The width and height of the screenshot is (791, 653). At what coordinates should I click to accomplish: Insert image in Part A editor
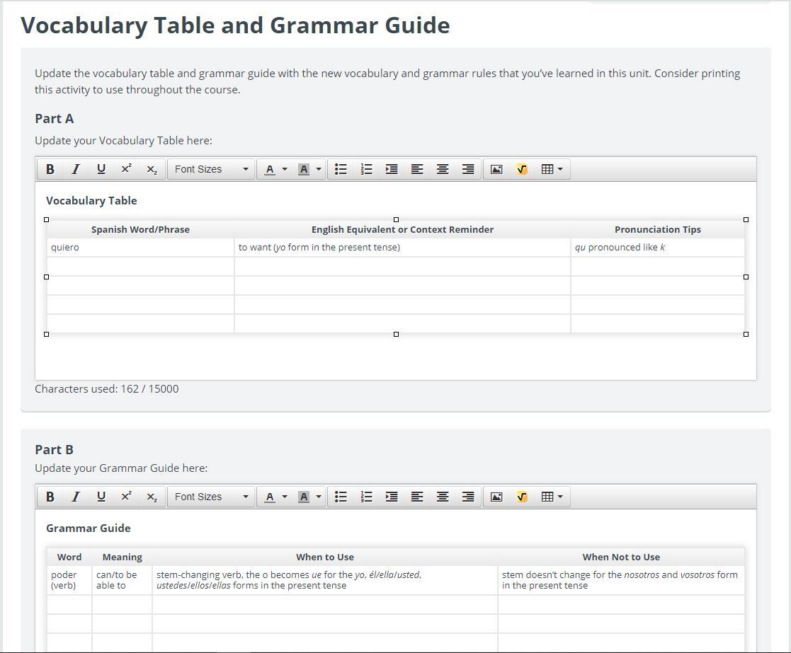pos(496,169)
